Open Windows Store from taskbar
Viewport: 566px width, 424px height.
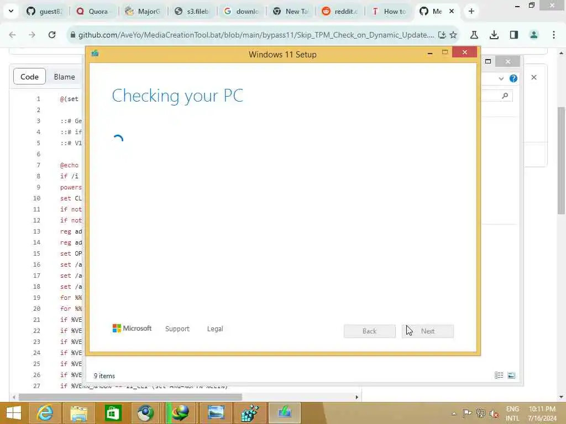(113, 413)
